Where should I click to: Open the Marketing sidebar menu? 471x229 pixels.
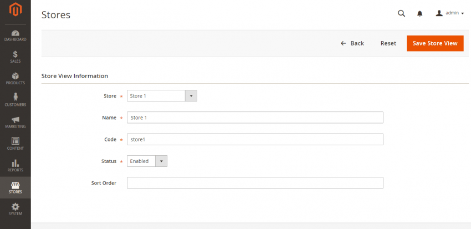click(x=16, y=123)
